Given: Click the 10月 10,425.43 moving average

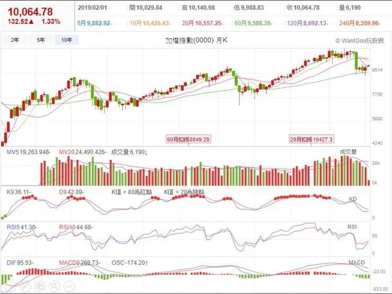Looking at the screenshot, I should [150, 23].
